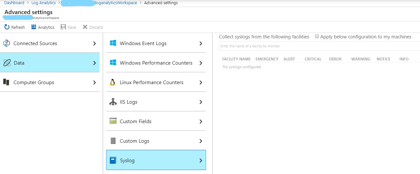This screenshot has width=420, height=174.
Task: Expand Linux Performance Counters chevron
Action: 201,83
